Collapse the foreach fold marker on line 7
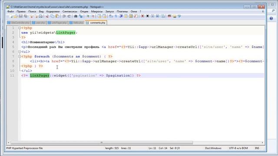278x156 pixels. tap(20, 56)
